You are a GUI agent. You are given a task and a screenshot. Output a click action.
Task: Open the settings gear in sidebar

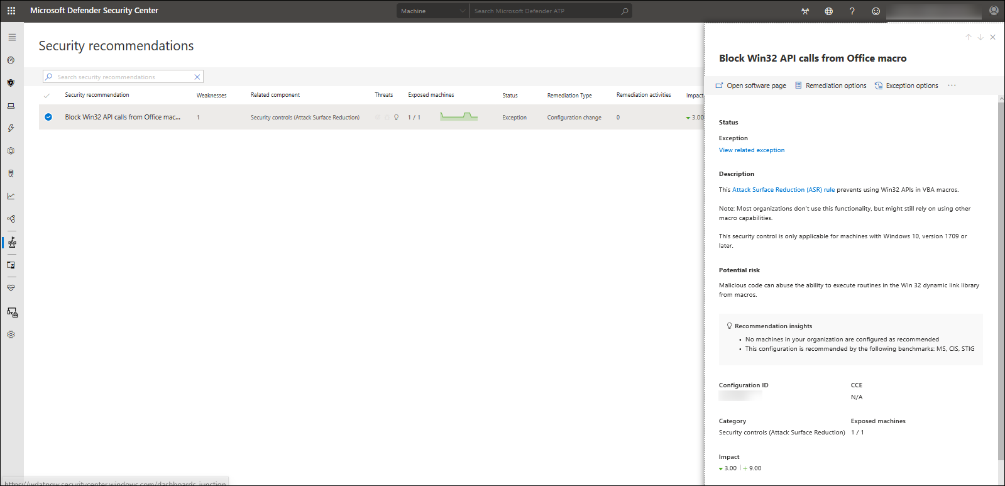tap(11, 334)
